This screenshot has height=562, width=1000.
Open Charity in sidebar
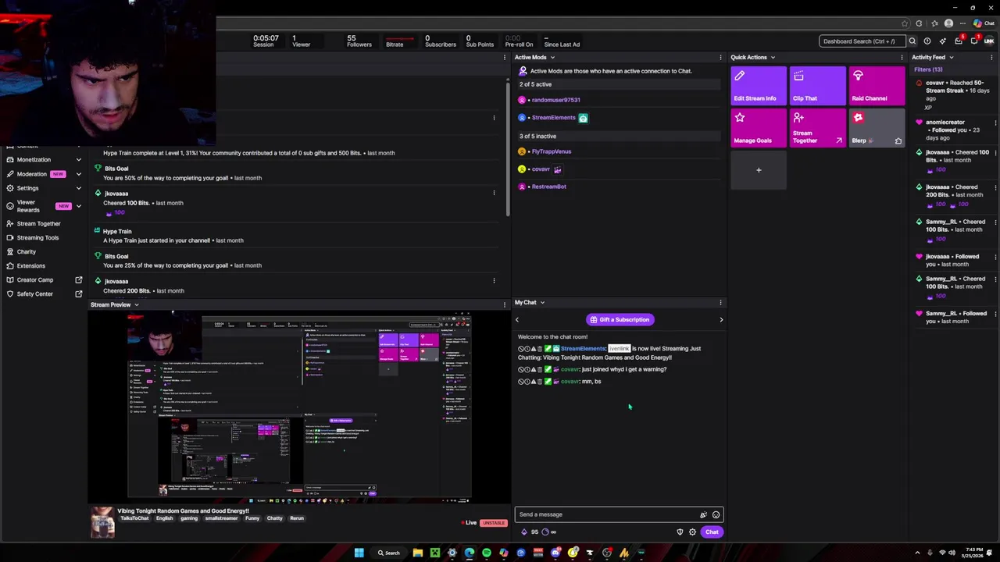(27, 252)
